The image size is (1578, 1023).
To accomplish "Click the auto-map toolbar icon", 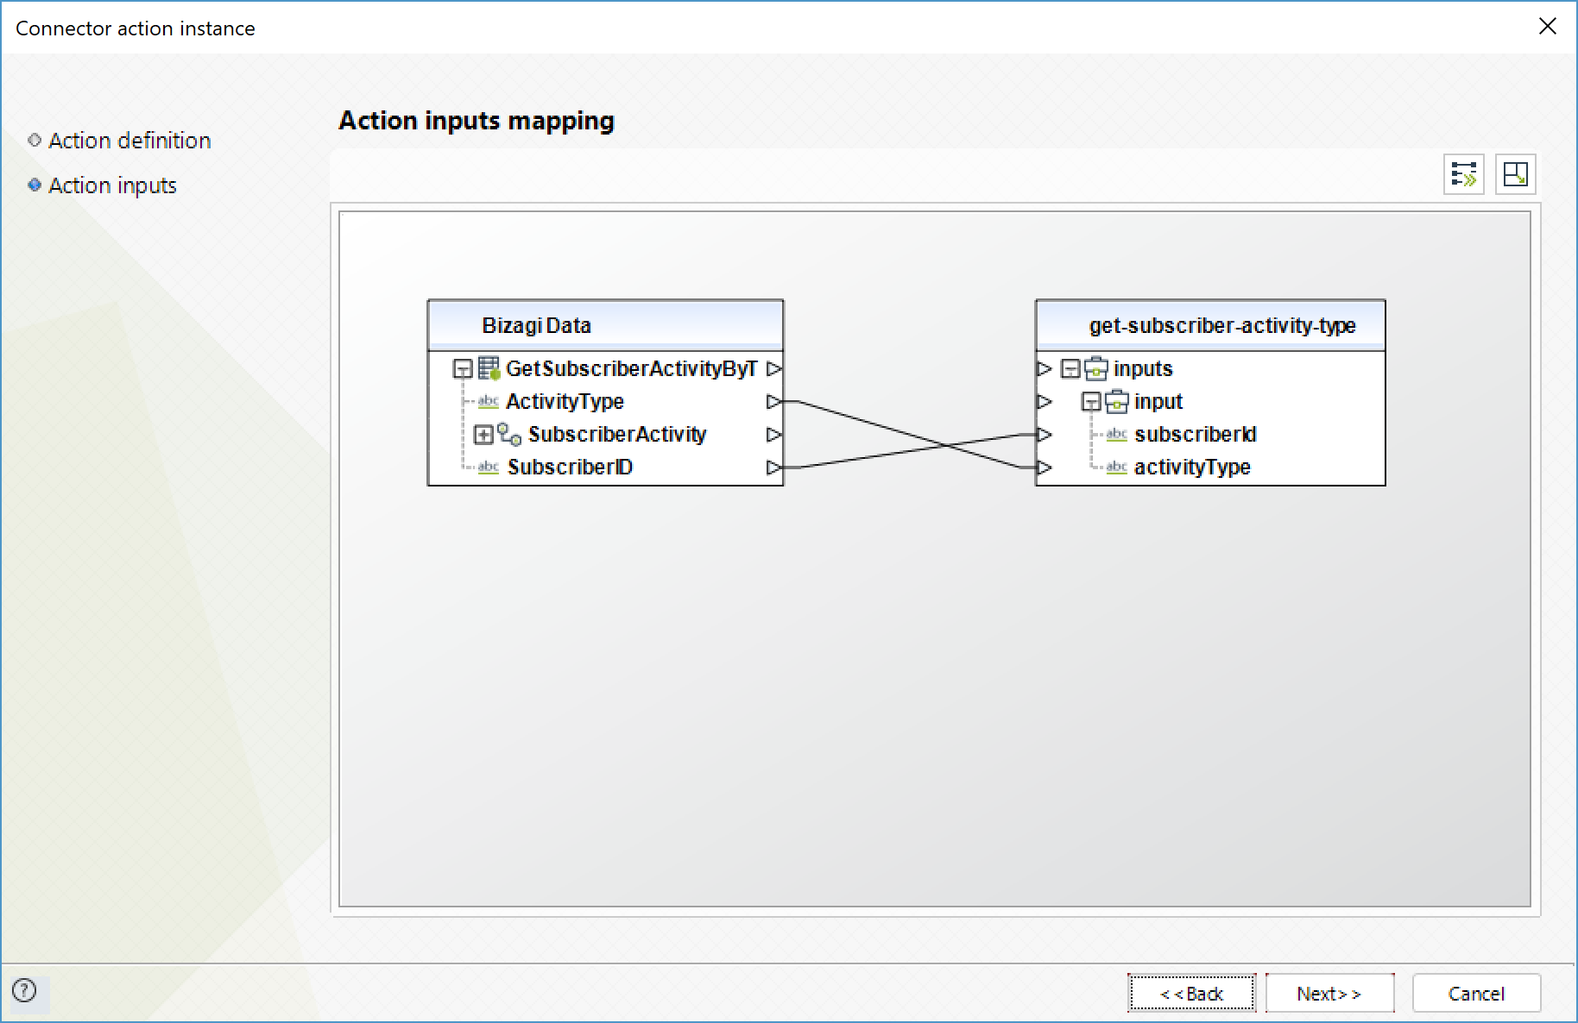I will [1463, 174].
